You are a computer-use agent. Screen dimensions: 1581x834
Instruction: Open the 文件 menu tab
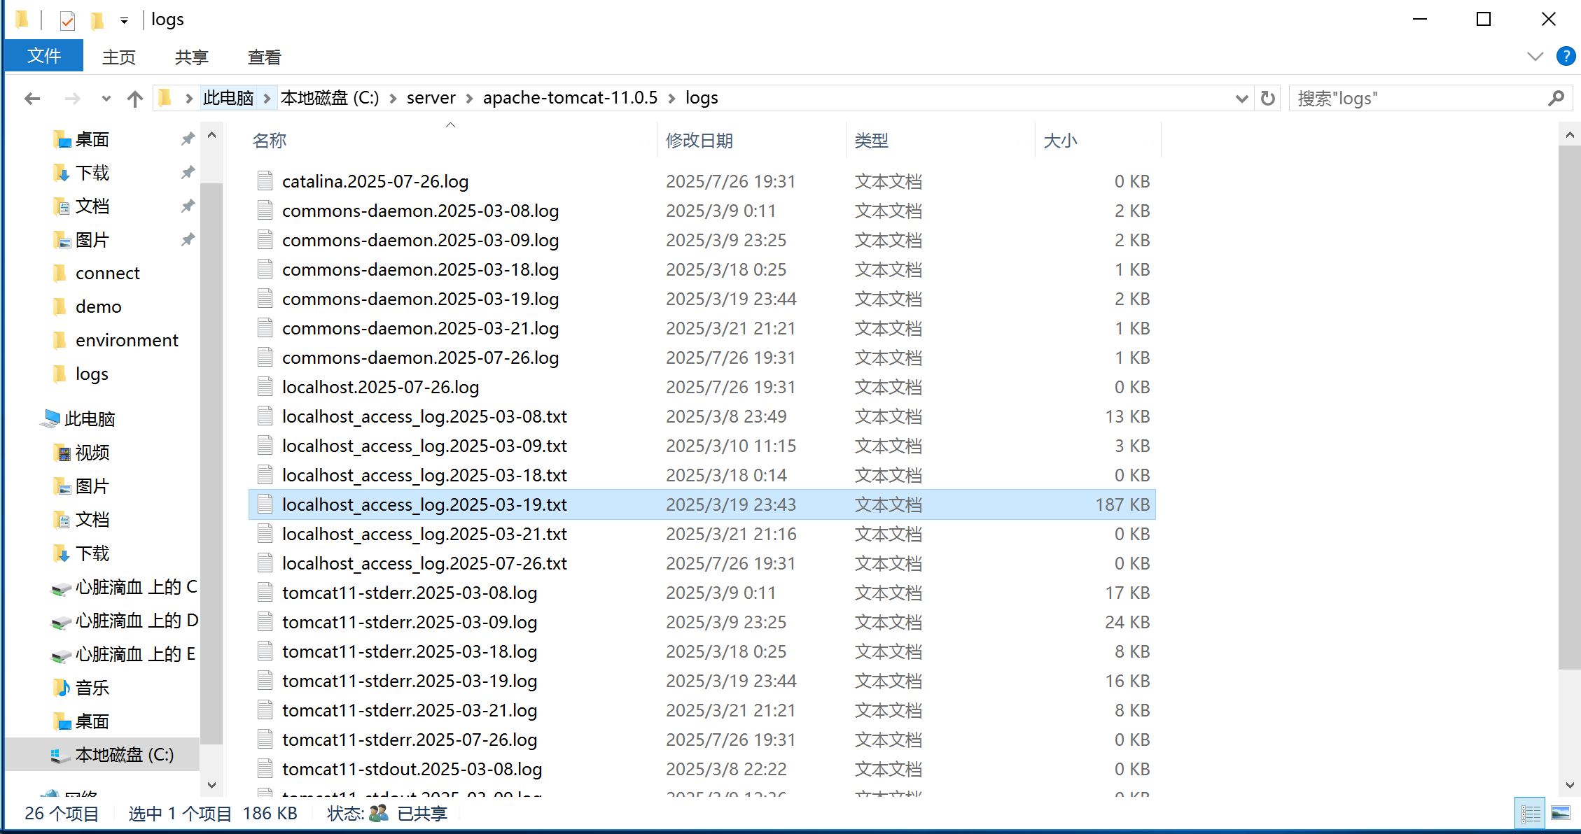click(44, 57)
